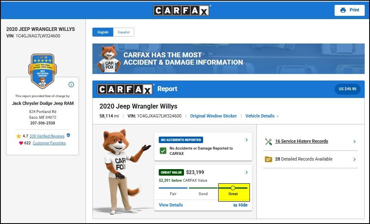370x224 pixels.
Task: Open Customer Favorites link
Action: click(x=49, y=143)
